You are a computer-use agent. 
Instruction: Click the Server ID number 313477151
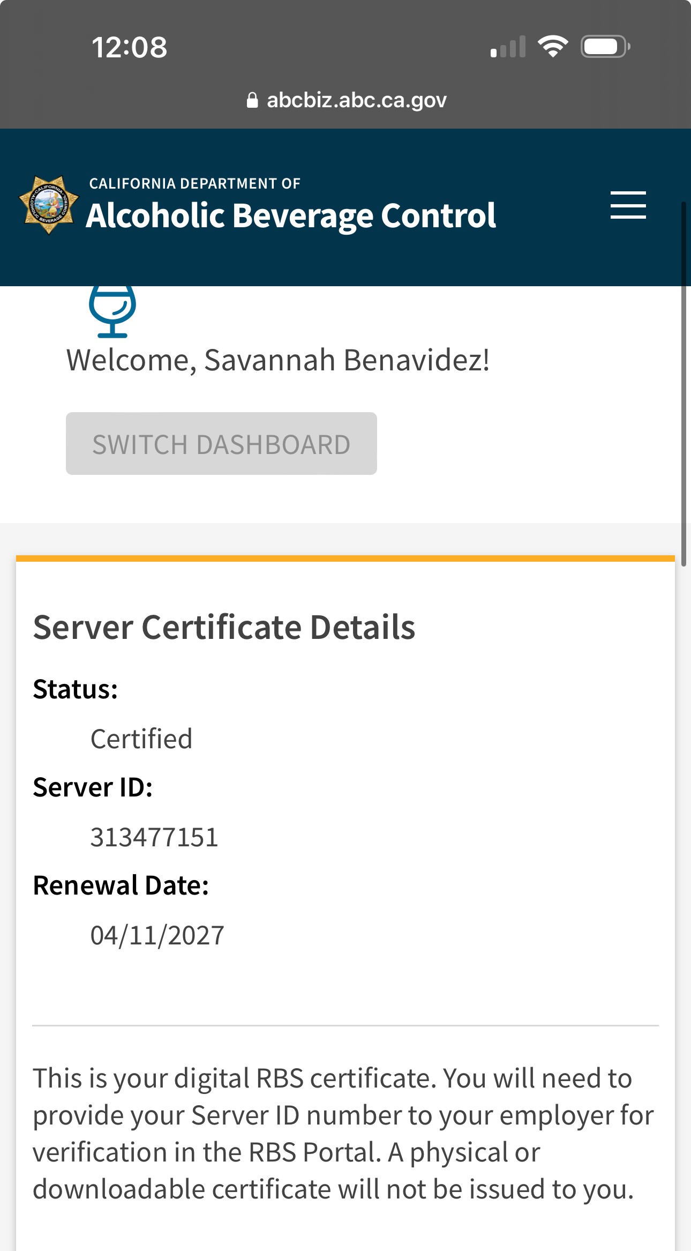click(x=154, y=837)
